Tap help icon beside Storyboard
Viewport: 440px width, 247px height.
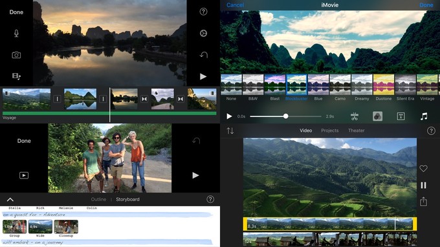pyautogui.click(x=210, y=199)
